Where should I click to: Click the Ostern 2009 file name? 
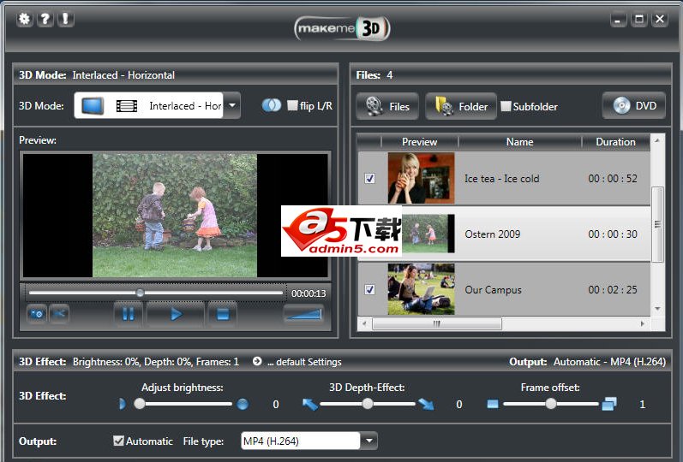click(x=492, y=234)
